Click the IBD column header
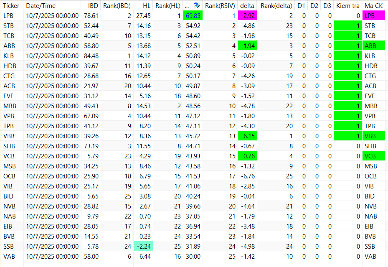The width and height of the screenshot is (388, 267). tap(91, 6)
